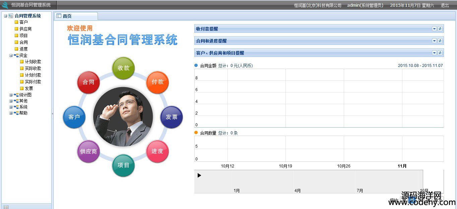Viewport: 457px width, 209px height.
Task: Select the dark blue 发票 circle icon
Action: point(172,117)
